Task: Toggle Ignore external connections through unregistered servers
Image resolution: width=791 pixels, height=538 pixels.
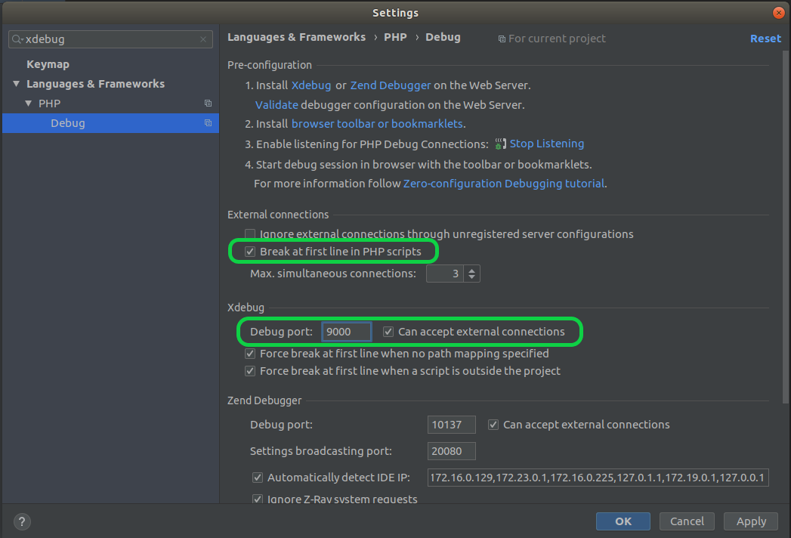Action: coord(250,234)
